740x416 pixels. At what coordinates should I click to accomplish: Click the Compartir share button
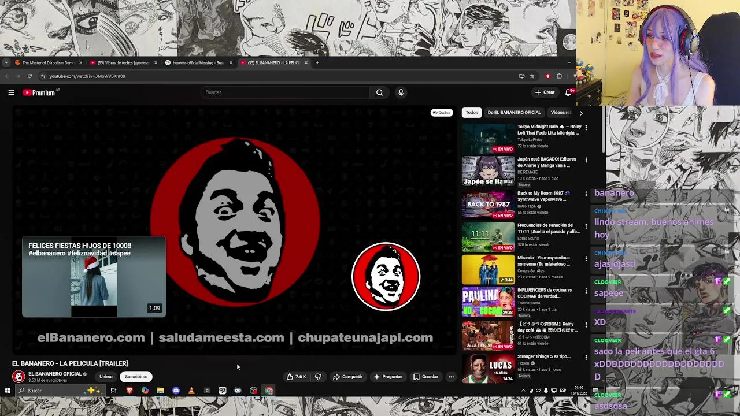coord(347,377)
